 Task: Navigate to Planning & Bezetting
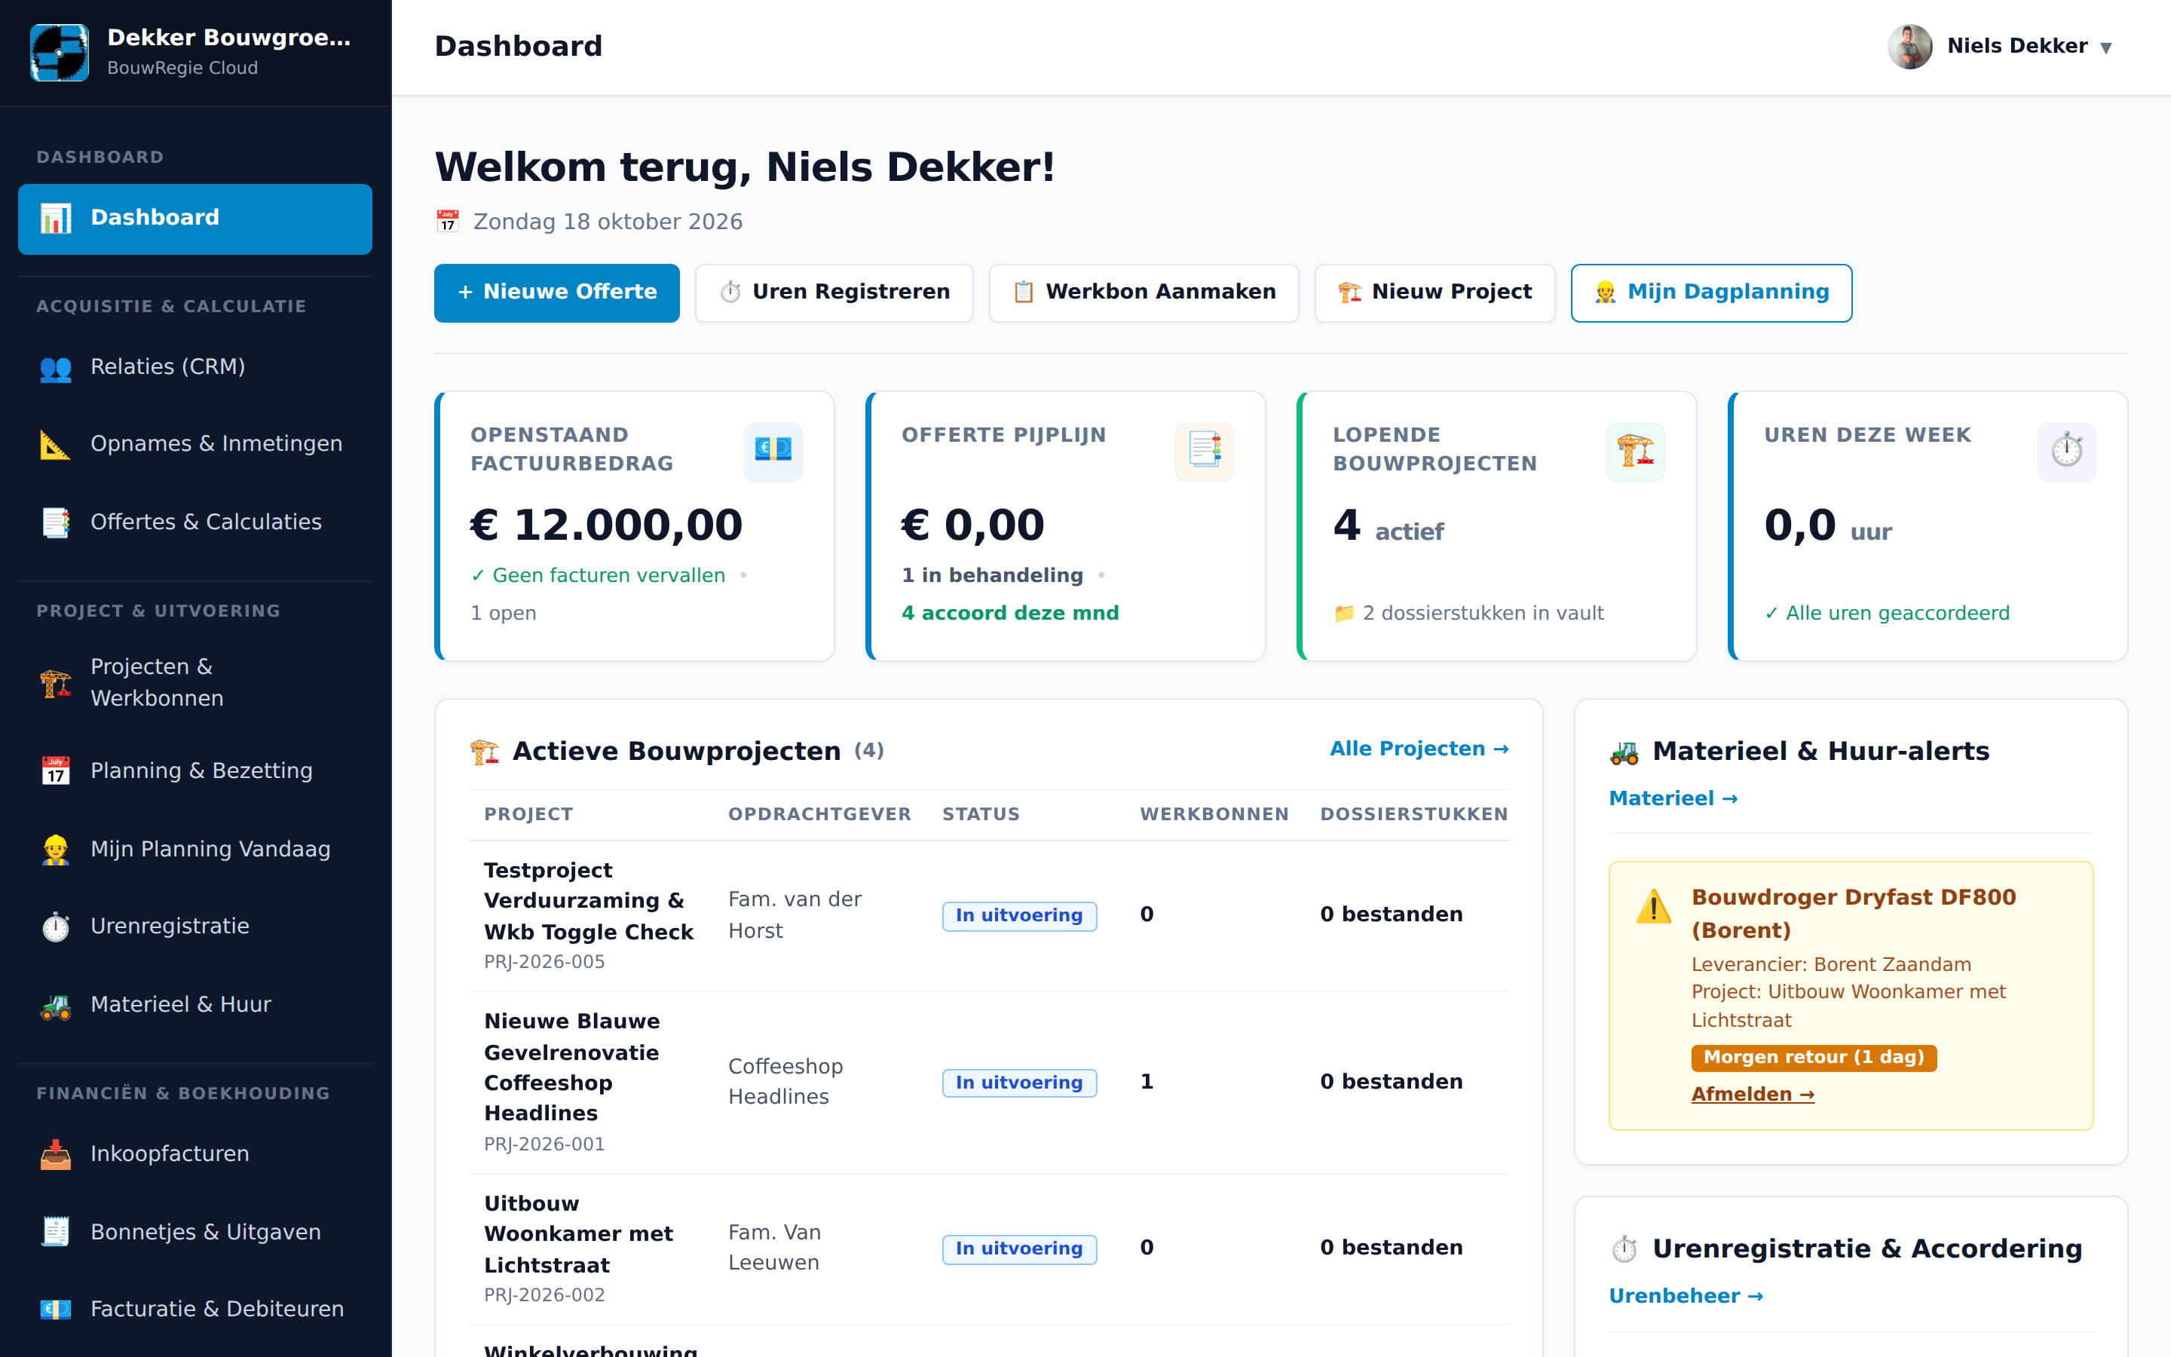pos(194,771)
